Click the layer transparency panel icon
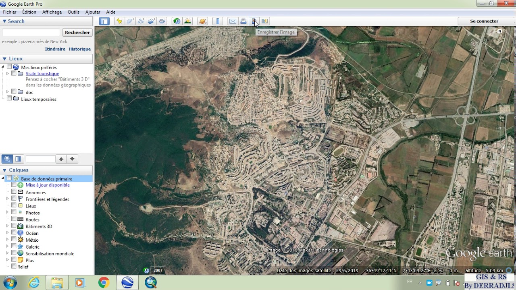Viewport: 516px width, 290px height. click(x=18, y=159)
